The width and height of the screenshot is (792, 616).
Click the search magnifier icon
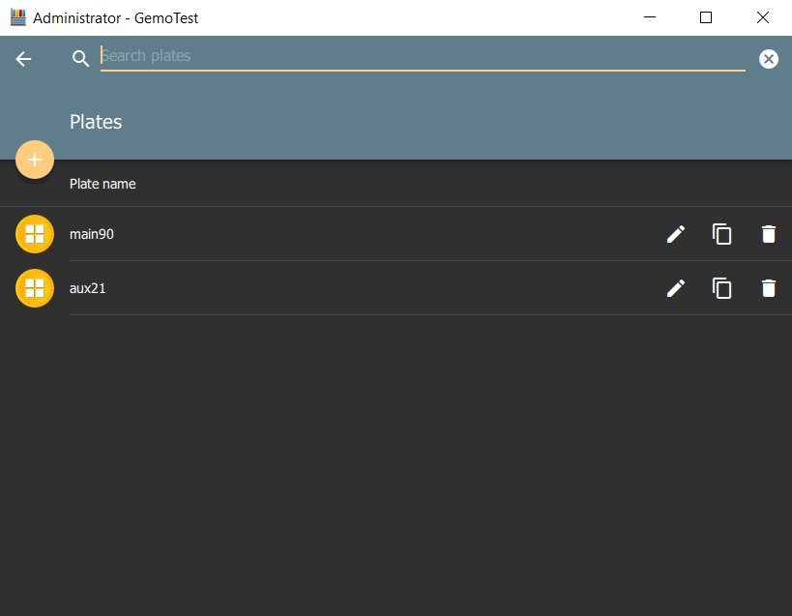pos(80,59)
